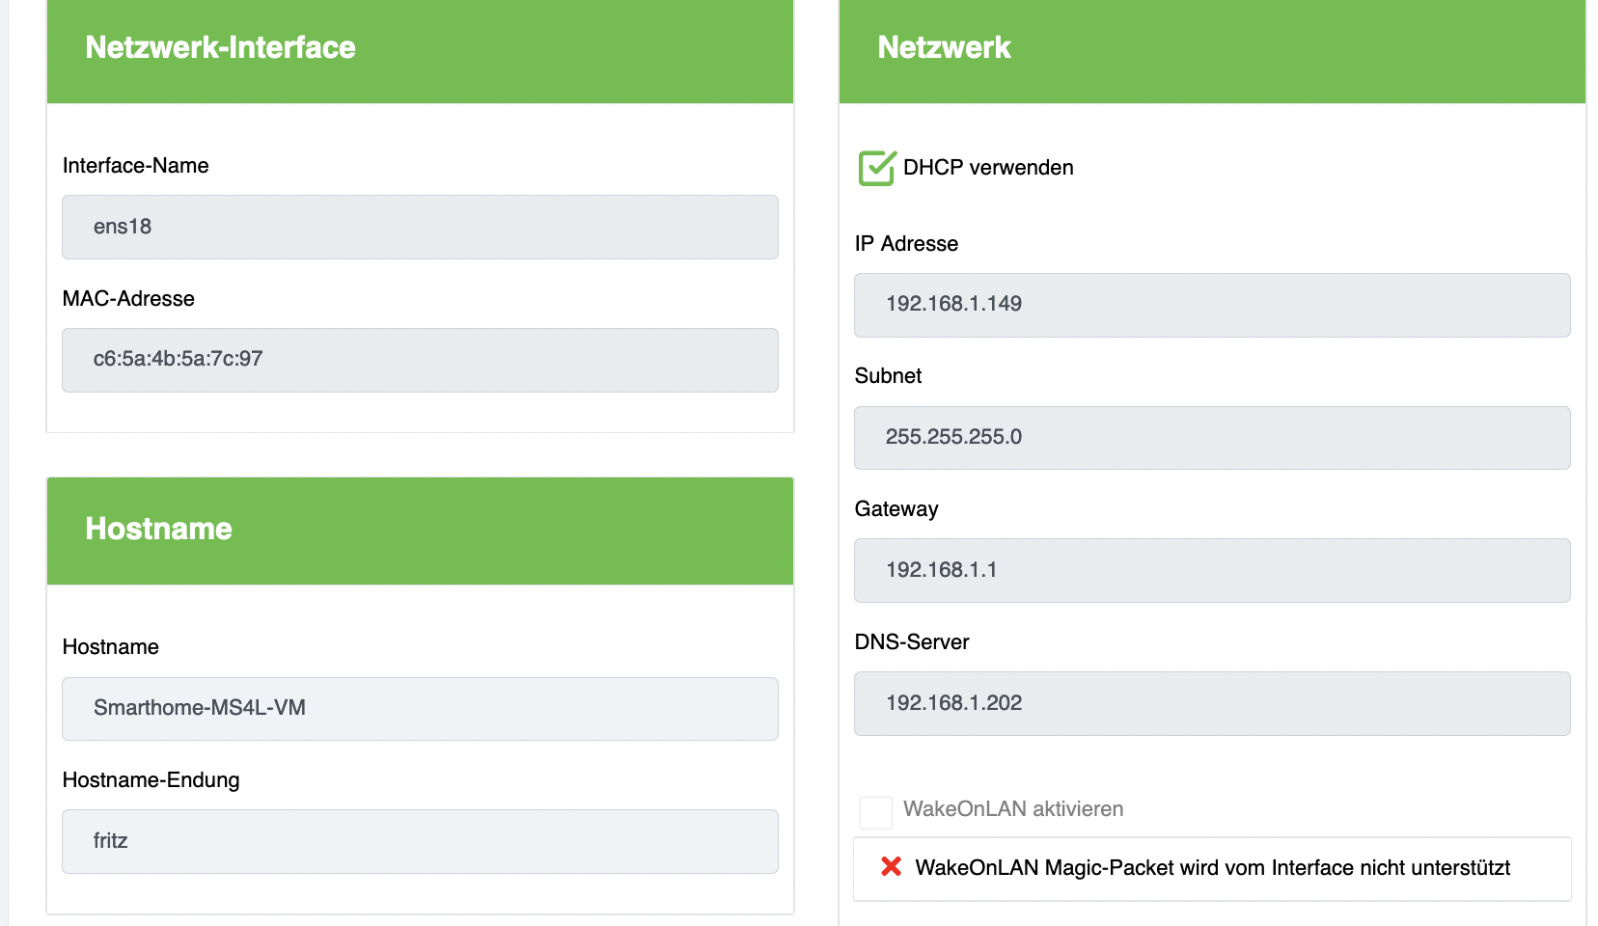The height and width of the screenshot is (926, 1598).
Task: Click the Interface-Name field showing ens18
Action: pos(420,228)
